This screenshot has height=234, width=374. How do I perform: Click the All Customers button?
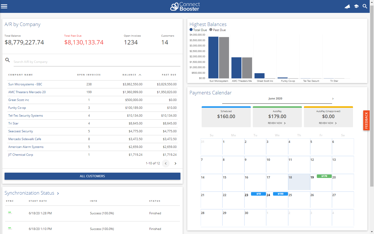tap(92, 176)
